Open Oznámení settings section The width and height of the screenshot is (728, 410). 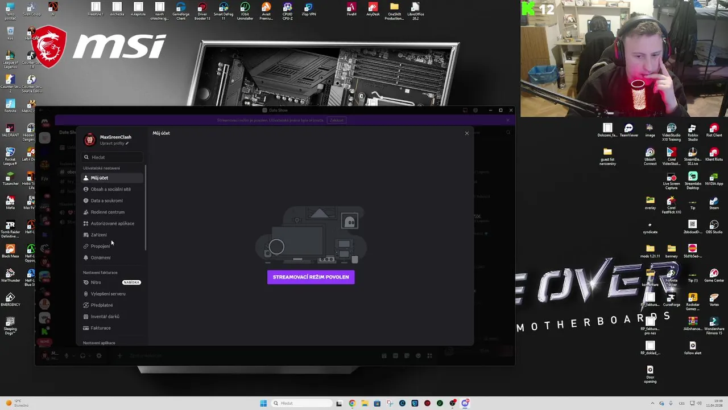(112, 257)
